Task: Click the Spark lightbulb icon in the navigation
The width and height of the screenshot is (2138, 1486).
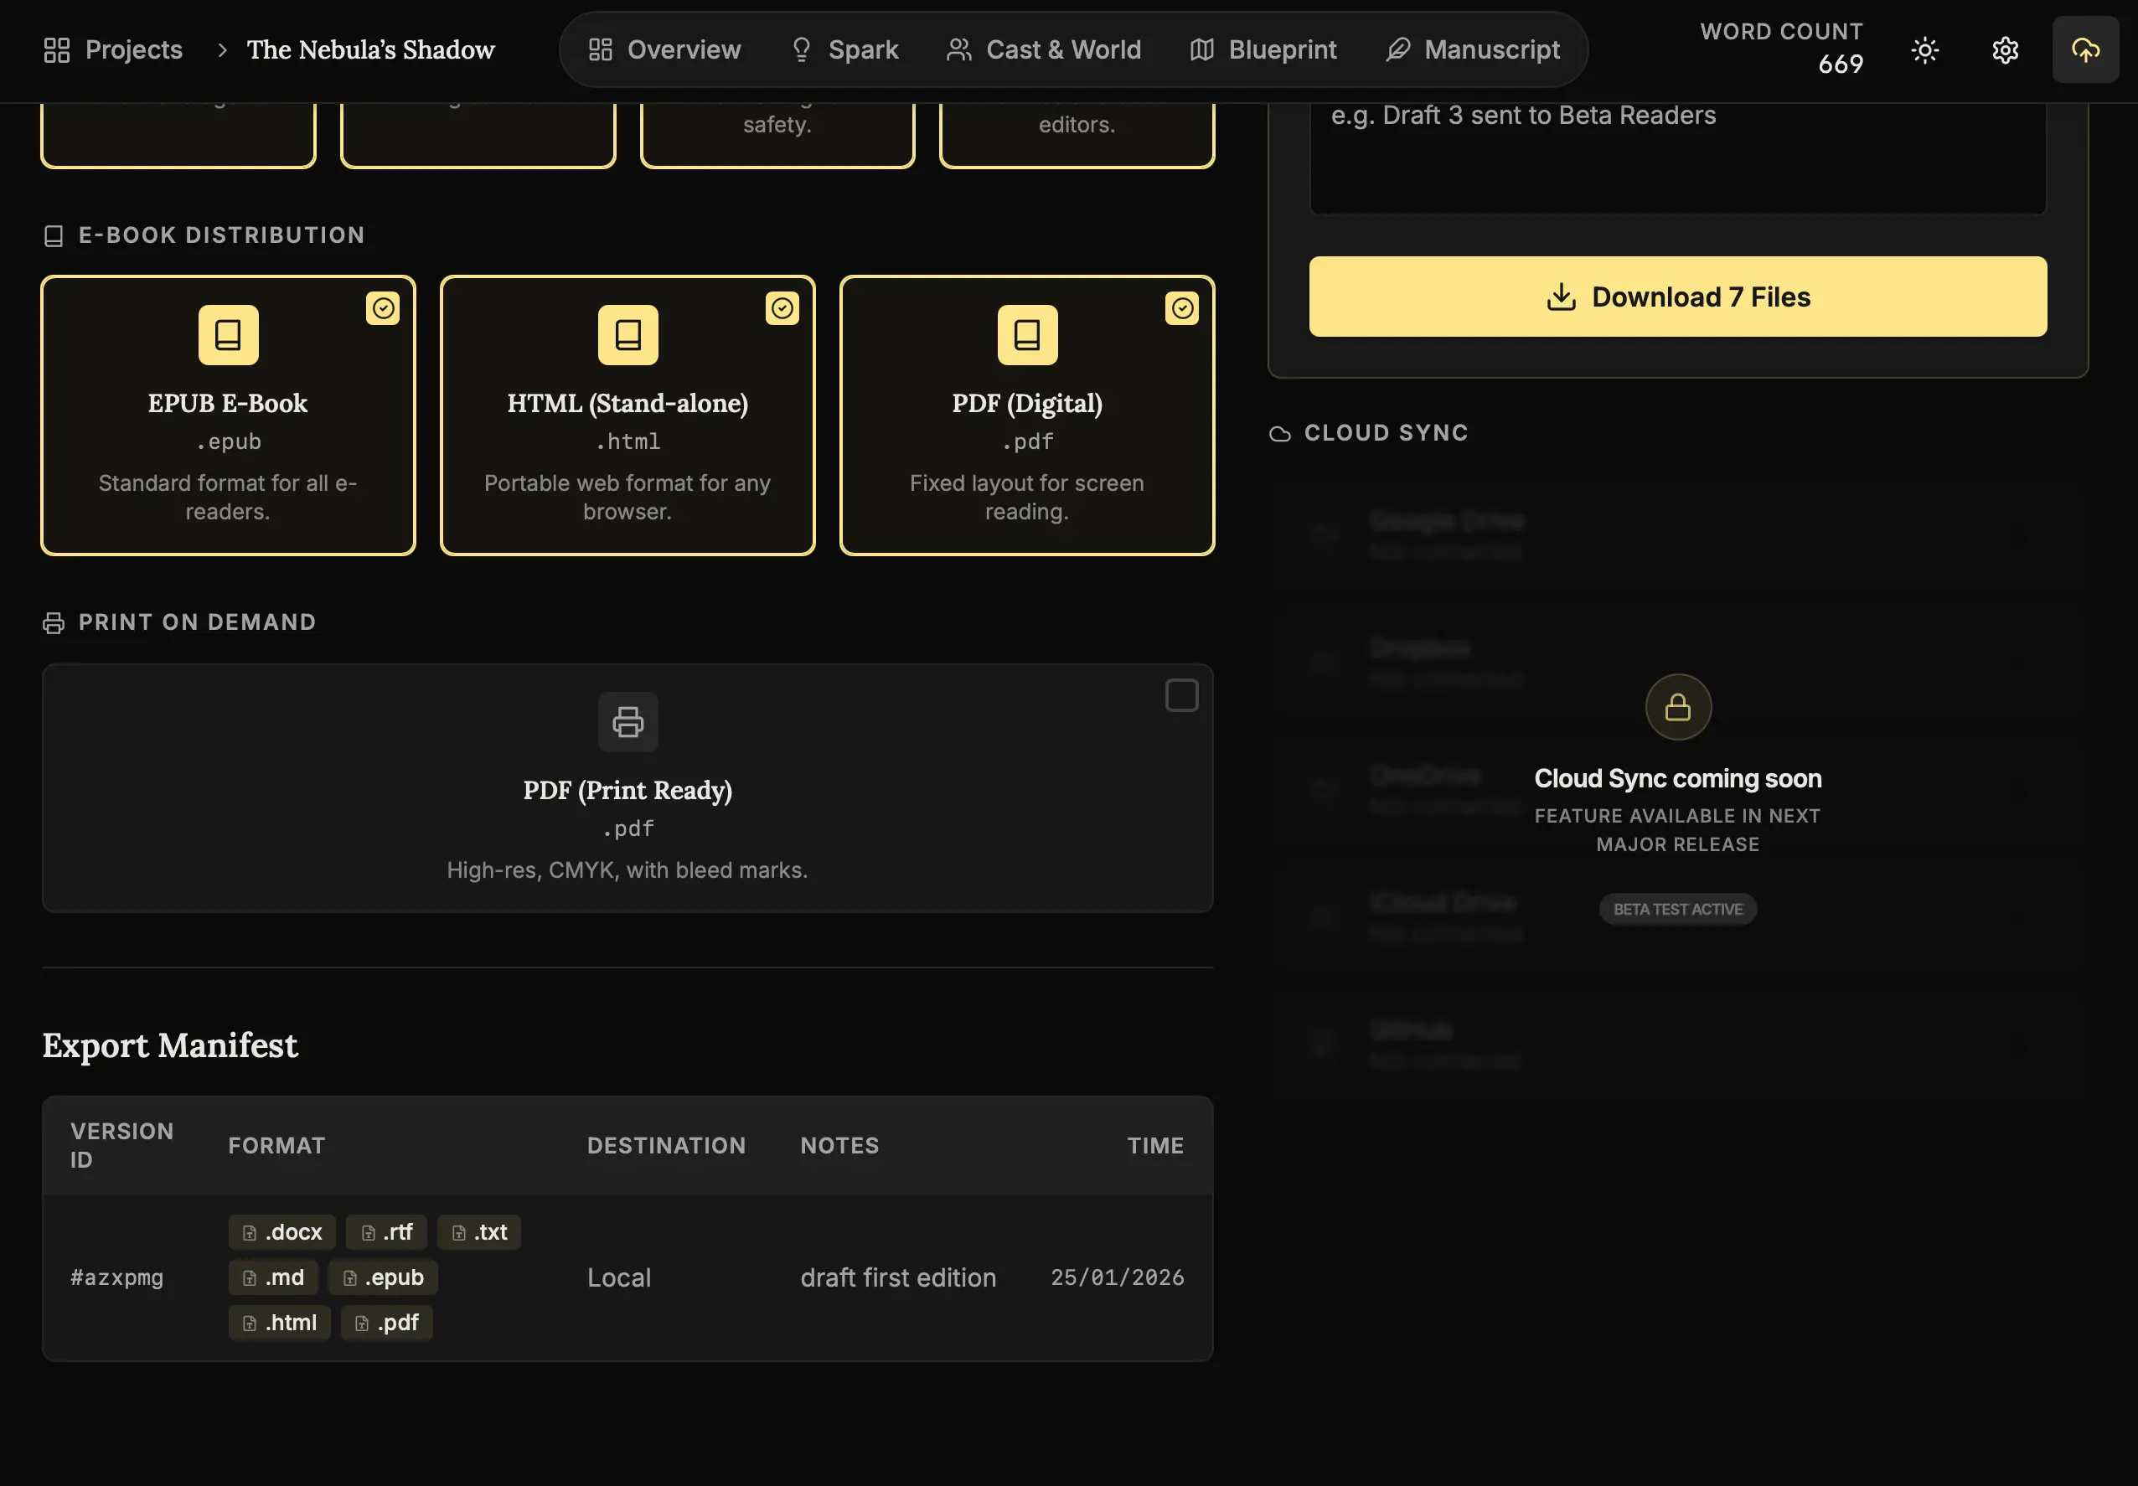Action: (x=801, y=49)
